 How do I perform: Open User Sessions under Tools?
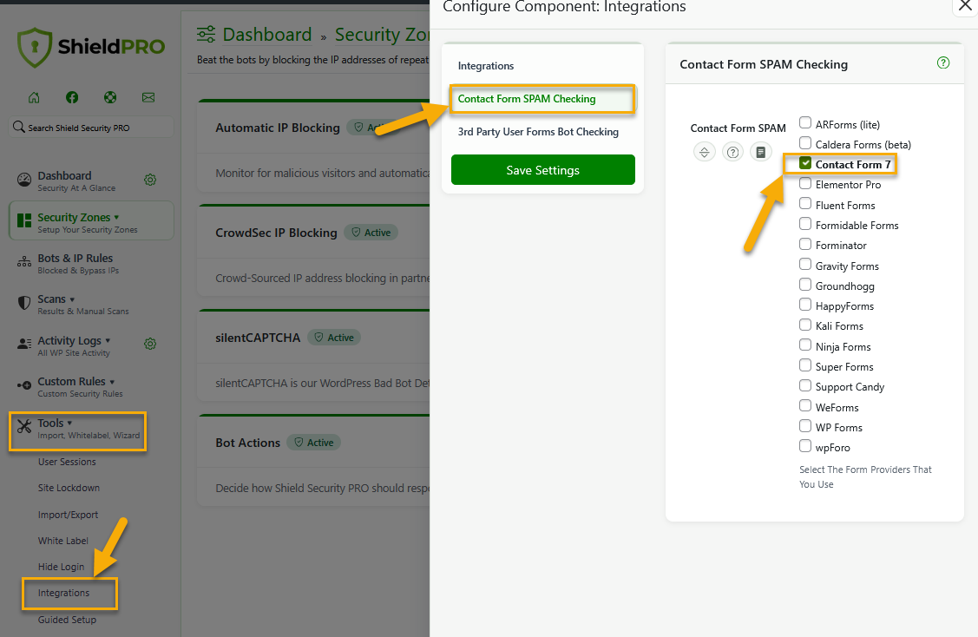67,462
